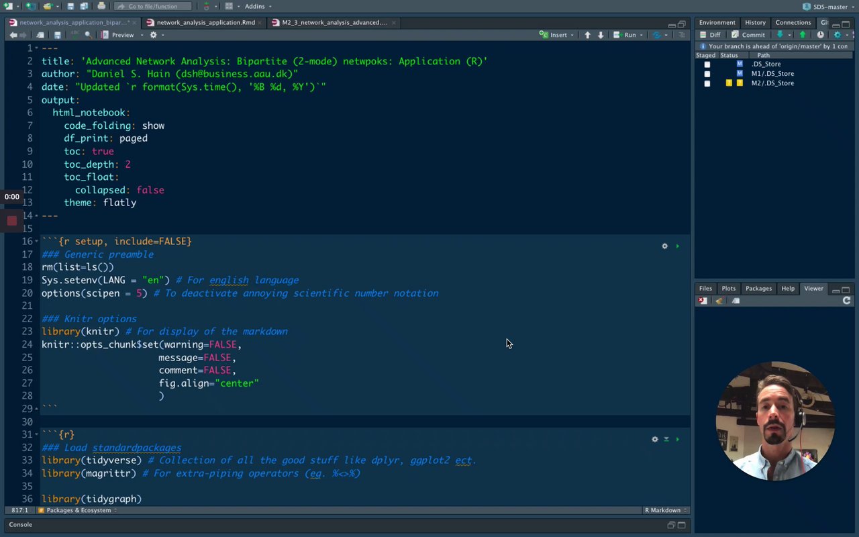Viewport: 859px width, 537px height.
Task: Click the Preview notebook button
Action: point(122,35)
